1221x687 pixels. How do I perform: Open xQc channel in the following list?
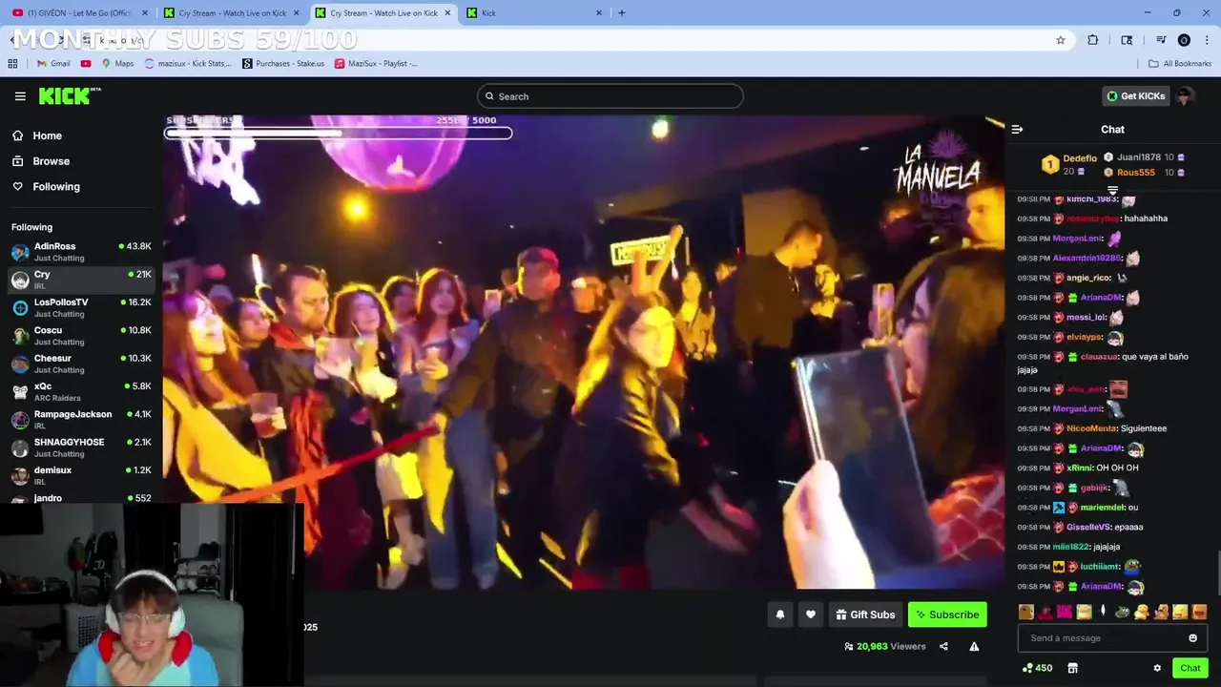pyautogui.click(x=81, y=391)
